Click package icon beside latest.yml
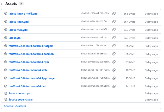164x112 pixels. (6, 38)
